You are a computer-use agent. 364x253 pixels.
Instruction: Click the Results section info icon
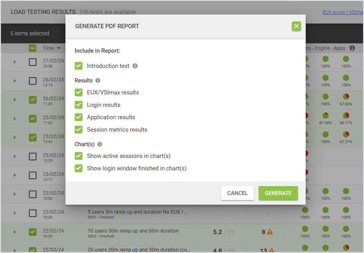98,81
